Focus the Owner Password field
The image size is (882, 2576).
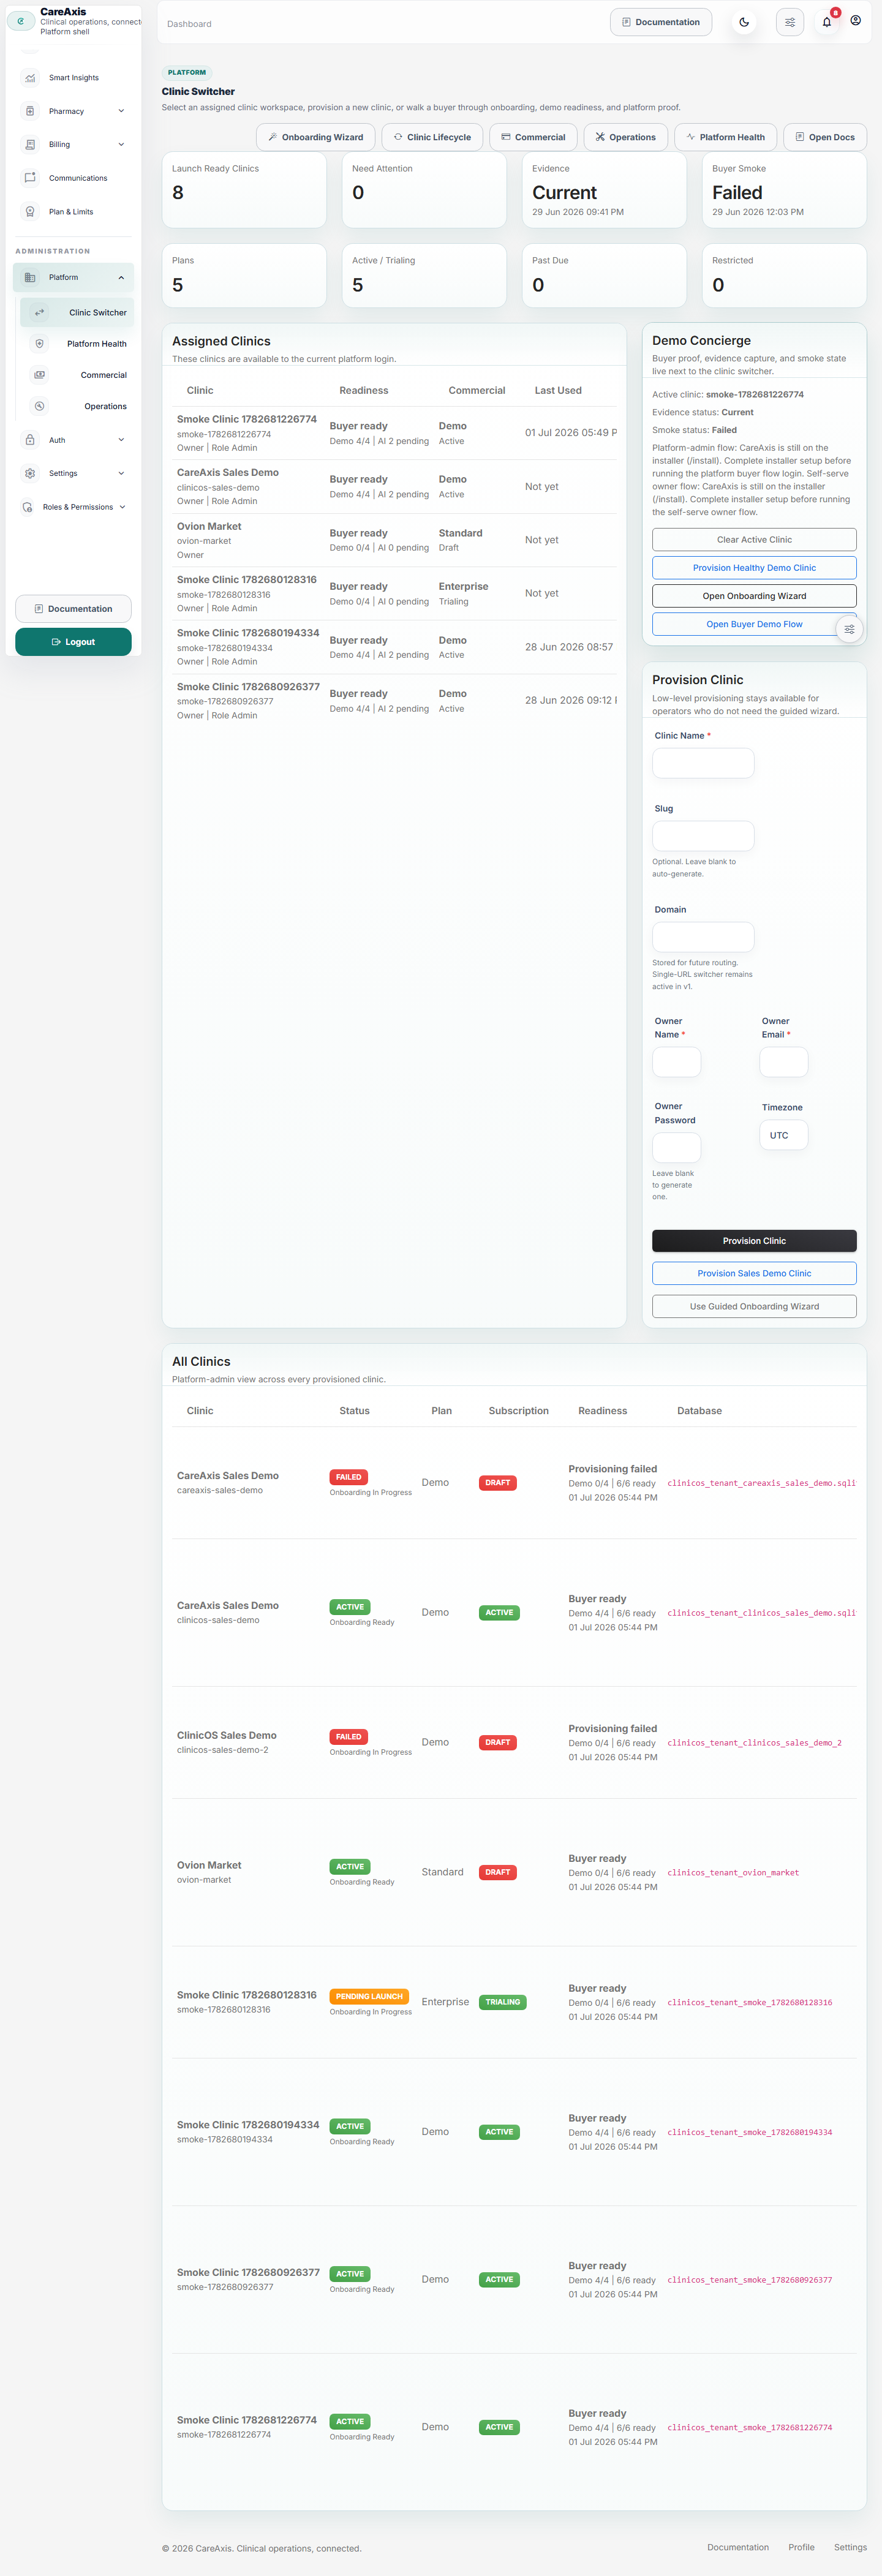(677, 1147)
